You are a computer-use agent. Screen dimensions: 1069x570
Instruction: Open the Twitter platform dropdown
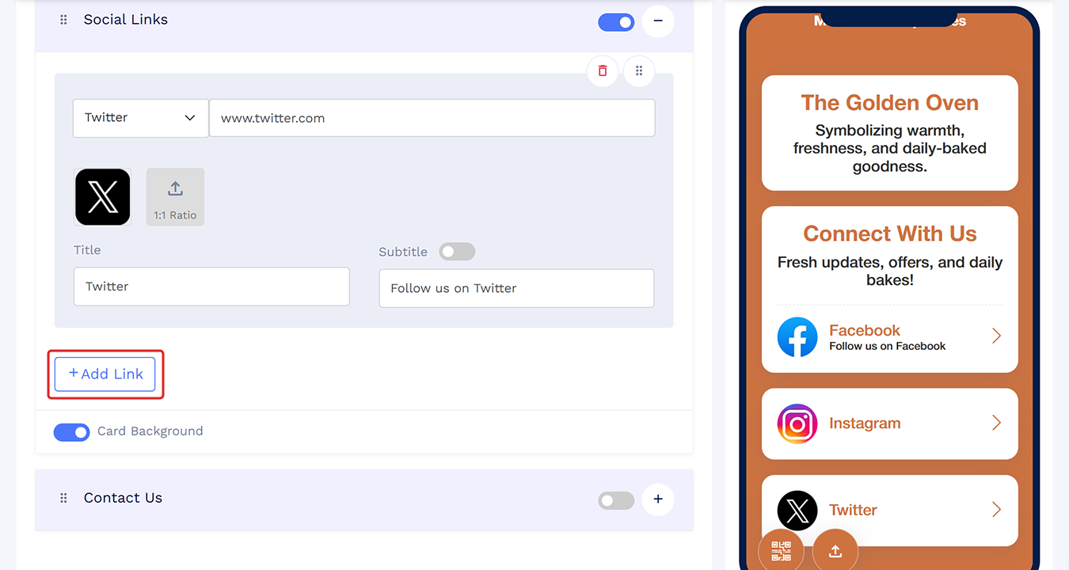tap(141, 118)
